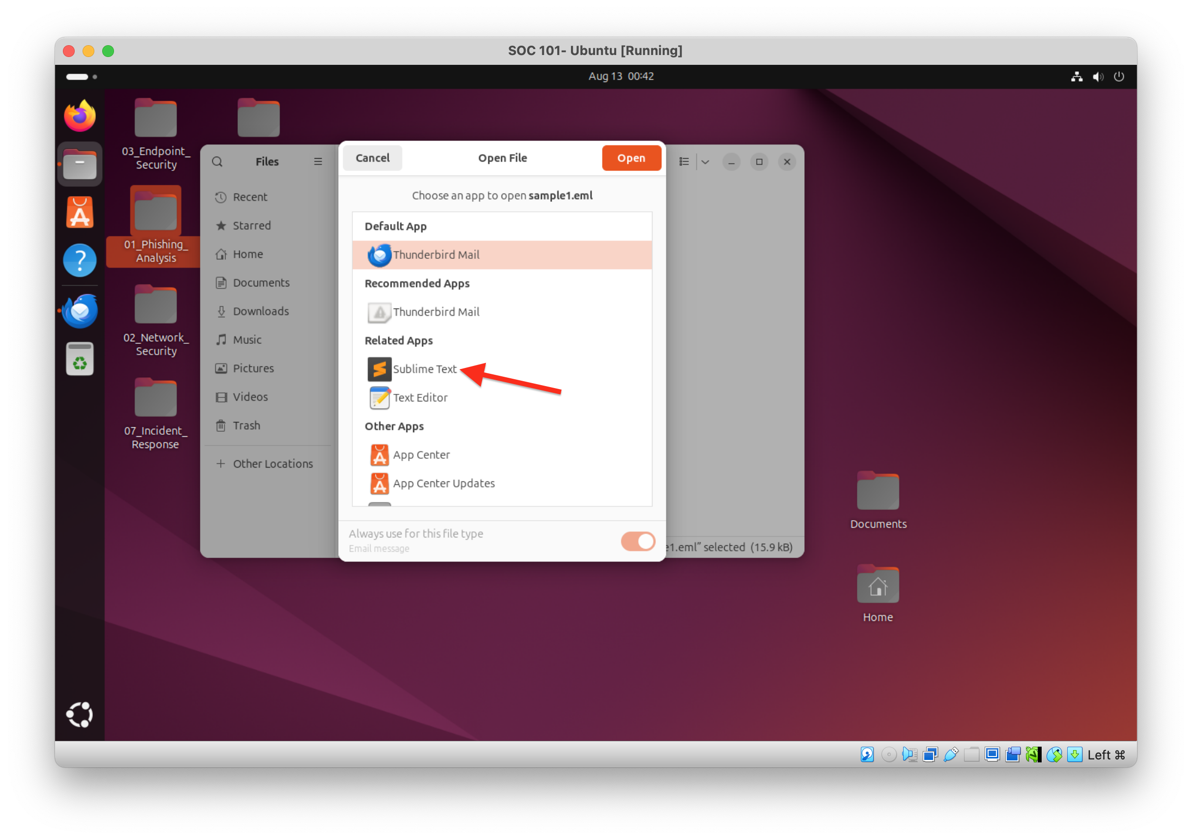The height and width of the screenshot is (840, 1192).
Task: Open the power menu icon in top bar
Action: pos(1119,76)
